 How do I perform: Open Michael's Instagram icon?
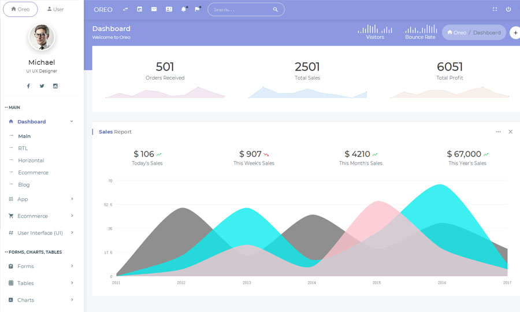click(x=55, y=86)
